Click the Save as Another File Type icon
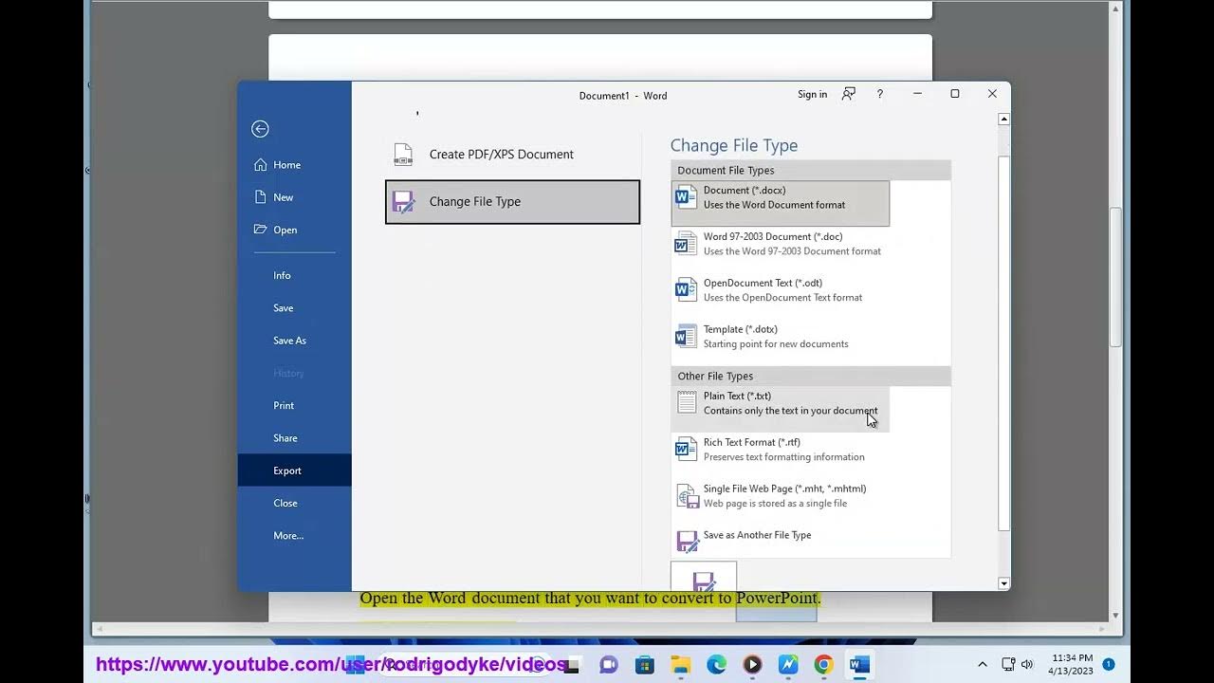The width and height of the screenshot is (1214, 683). coord(687,542)
